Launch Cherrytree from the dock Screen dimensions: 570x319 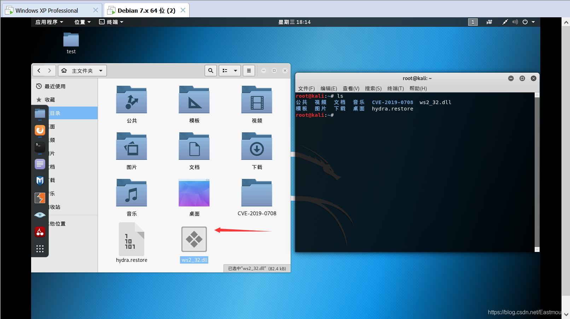[x=40, y=232]
